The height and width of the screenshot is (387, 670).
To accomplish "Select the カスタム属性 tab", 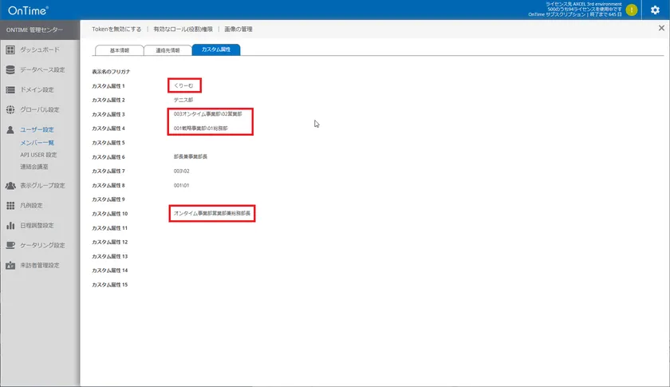I will (216, 50).
